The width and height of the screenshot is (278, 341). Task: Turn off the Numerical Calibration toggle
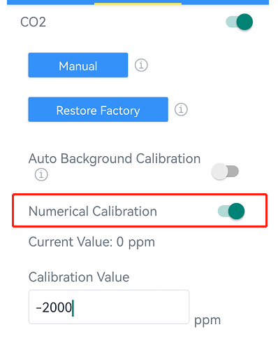coord(231,211)
